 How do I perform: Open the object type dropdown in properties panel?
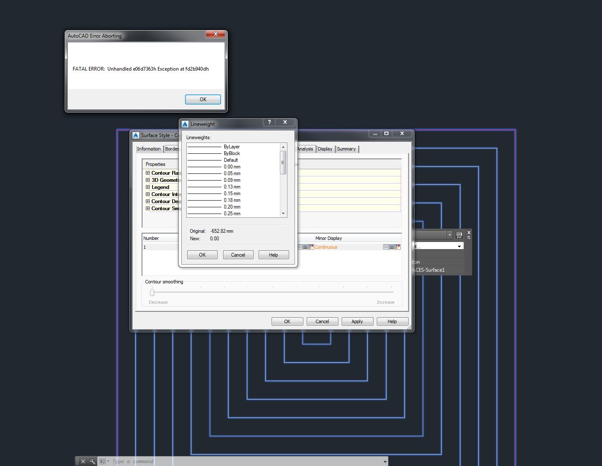pos(450,235)
